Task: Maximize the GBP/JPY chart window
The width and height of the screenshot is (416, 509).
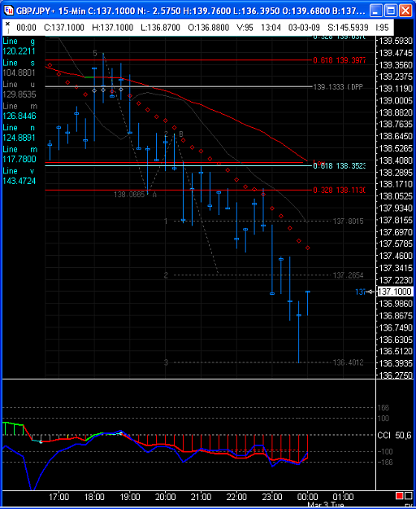Action: pyautogui.click(x=391, y=11)
